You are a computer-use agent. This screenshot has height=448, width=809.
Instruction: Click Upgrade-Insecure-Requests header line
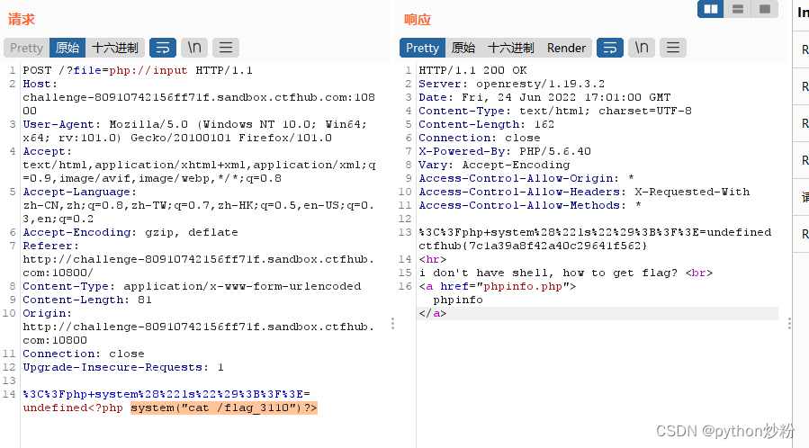[x=123, y=367]
